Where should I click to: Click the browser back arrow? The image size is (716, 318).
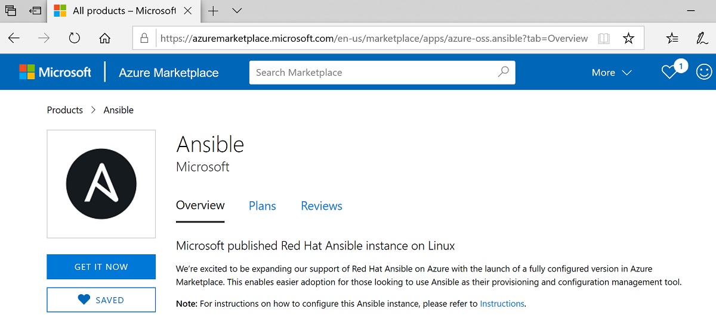point(14,39)
